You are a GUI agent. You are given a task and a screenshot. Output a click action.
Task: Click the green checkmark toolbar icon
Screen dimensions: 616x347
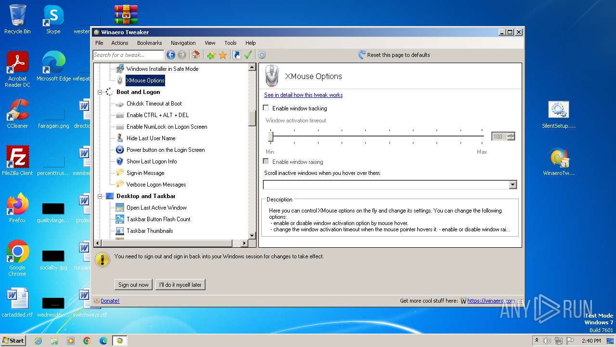coord(248,55)
